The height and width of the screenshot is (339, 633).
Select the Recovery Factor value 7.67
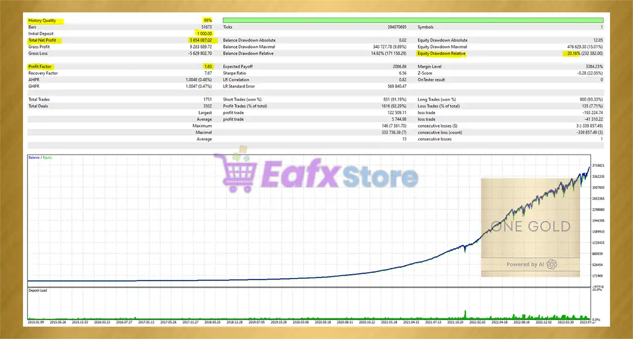click(x=208, y=73)
